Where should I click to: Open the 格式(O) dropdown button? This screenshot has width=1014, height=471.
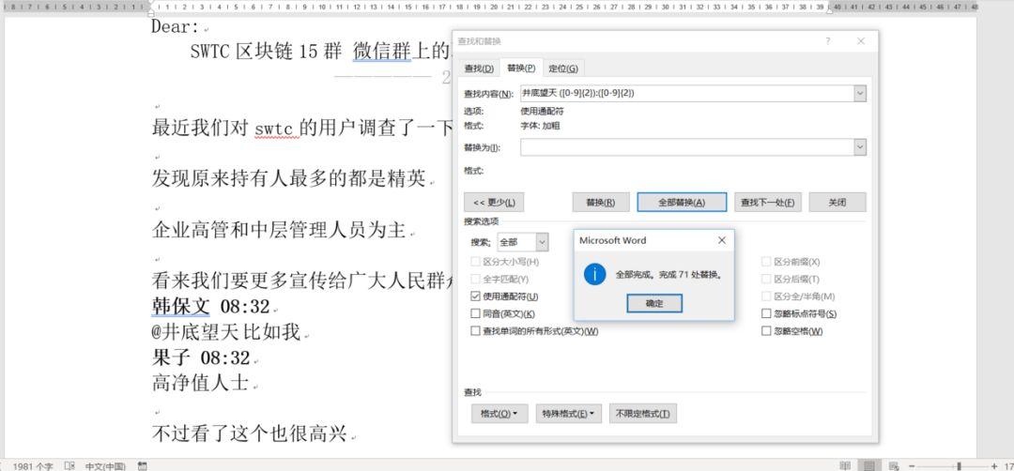pos(499,414)
